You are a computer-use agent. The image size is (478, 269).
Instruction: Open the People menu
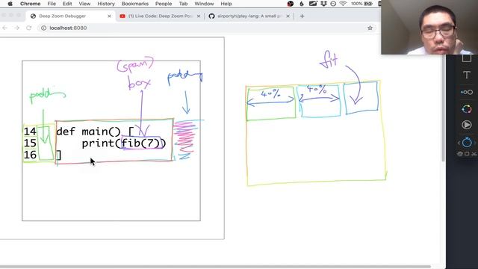tap(164, 4)
